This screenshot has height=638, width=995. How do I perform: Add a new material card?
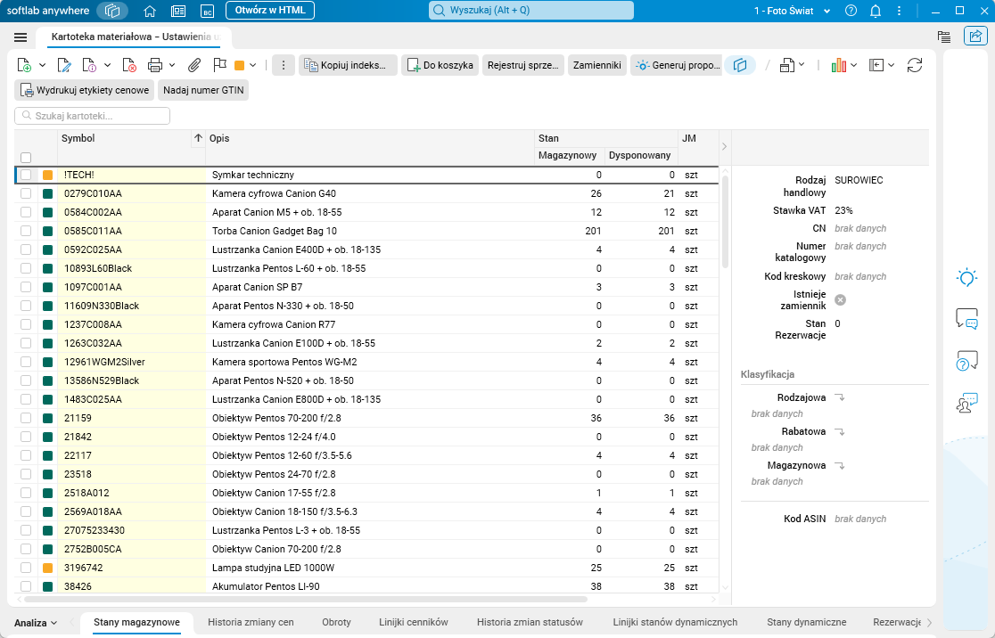(x=24, y=65)
